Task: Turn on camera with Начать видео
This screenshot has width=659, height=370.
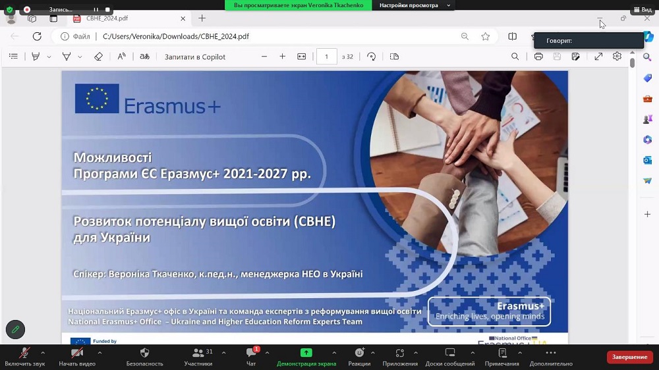Action: point(77,356)
